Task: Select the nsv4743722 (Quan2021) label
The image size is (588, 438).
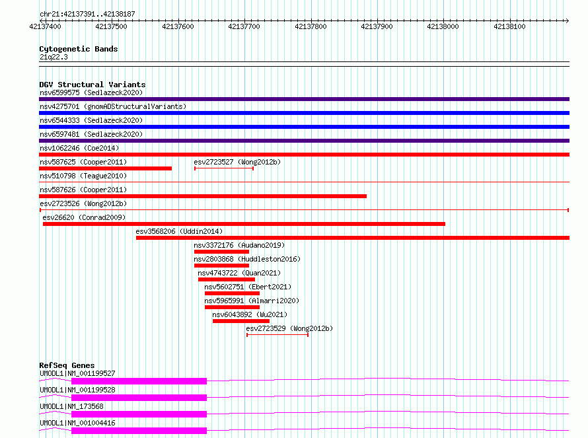Action: point(239,273)
